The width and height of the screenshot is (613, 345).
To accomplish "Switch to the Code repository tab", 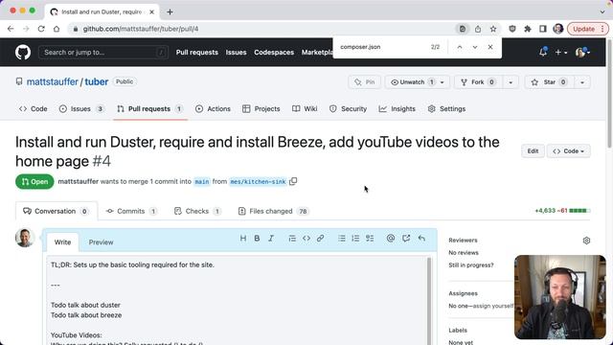I will (34, 108).
